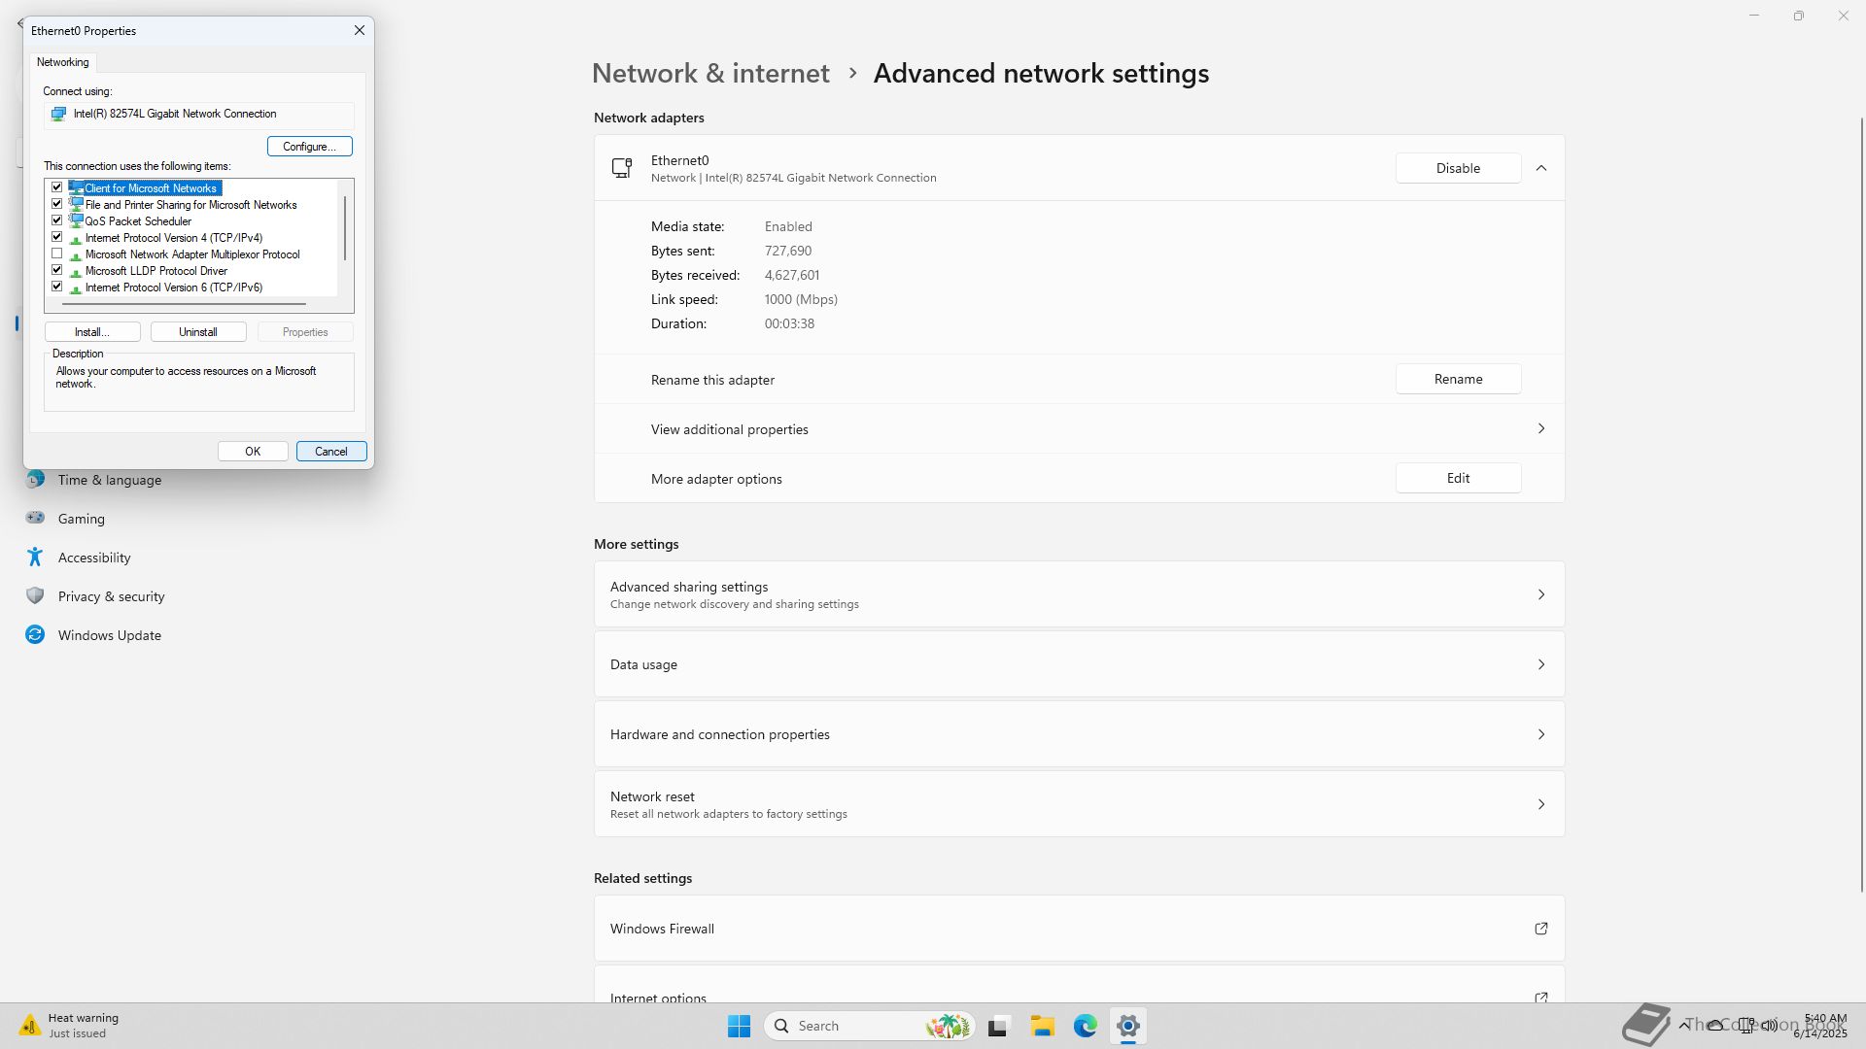
Task: Click the Disable adapter button
Action: pyautogui.click(x=1458, y=168)
